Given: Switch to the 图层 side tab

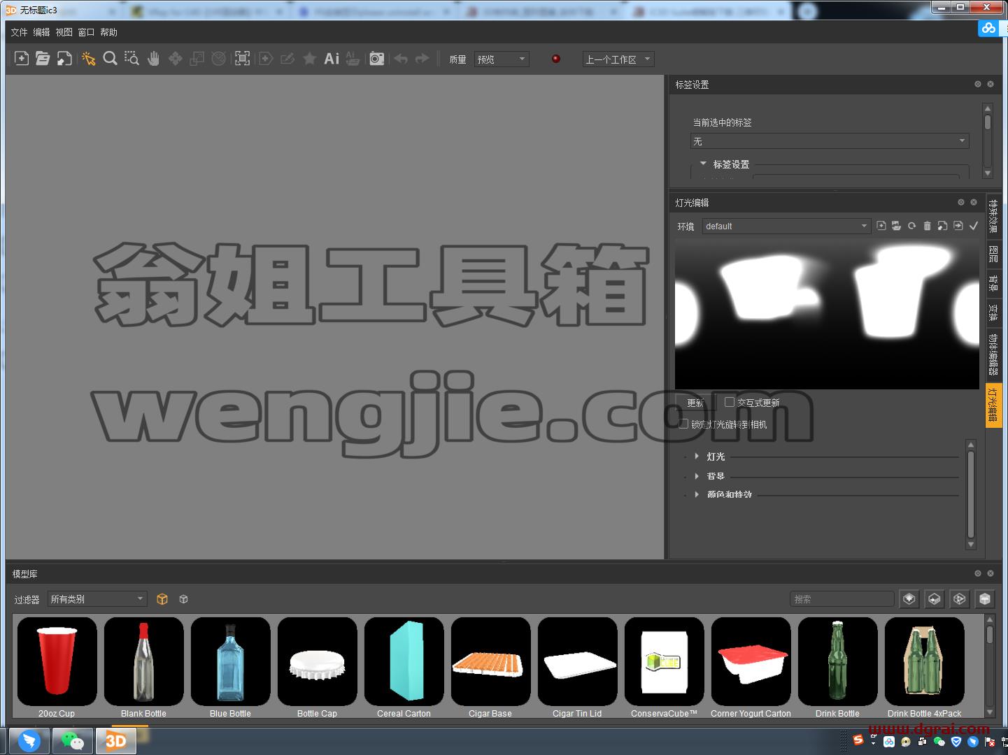Looking at the screenshot, I should point(993,253).
